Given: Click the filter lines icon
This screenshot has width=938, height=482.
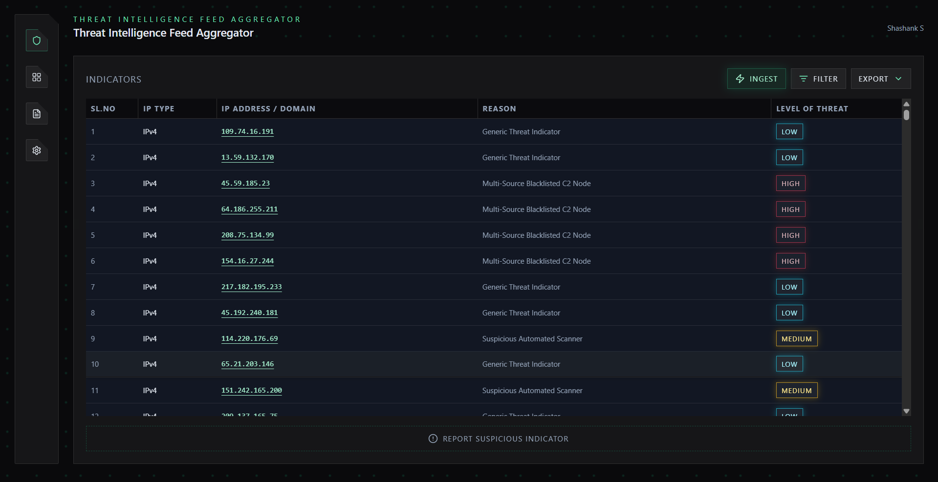Looking at the screenshot, I should [803, 79].
